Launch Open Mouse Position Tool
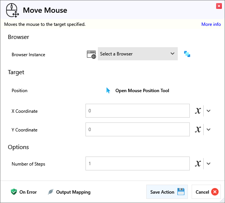This screenshot has height=203, width=225. 142,91
